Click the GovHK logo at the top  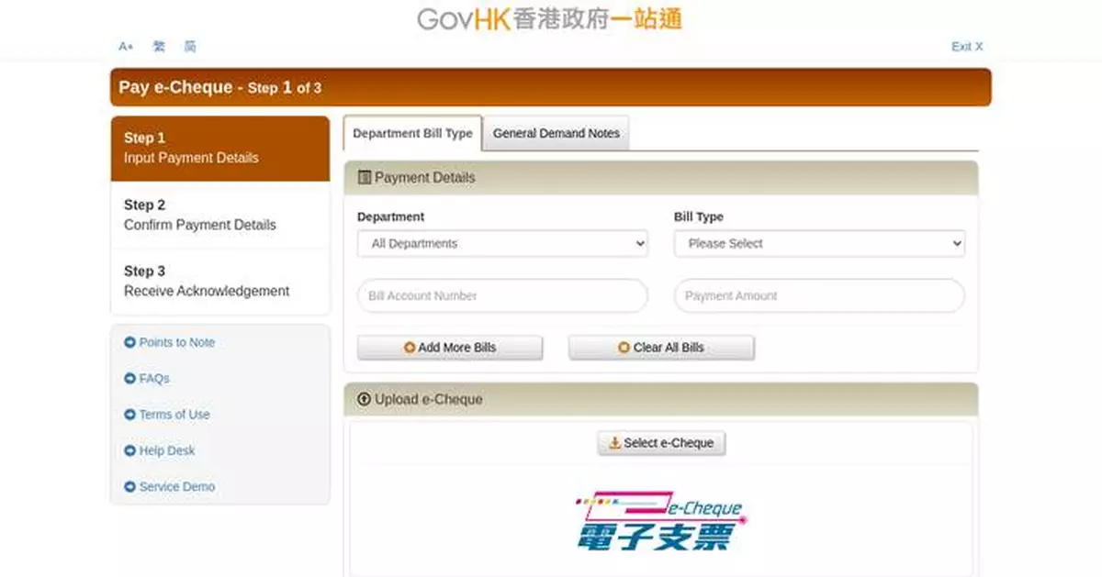[549, 18]
